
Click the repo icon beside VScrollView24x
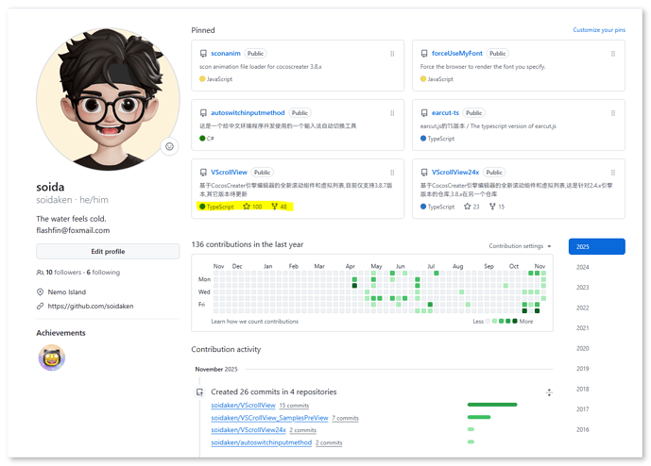pyautogui.click(x=424, y=172)
